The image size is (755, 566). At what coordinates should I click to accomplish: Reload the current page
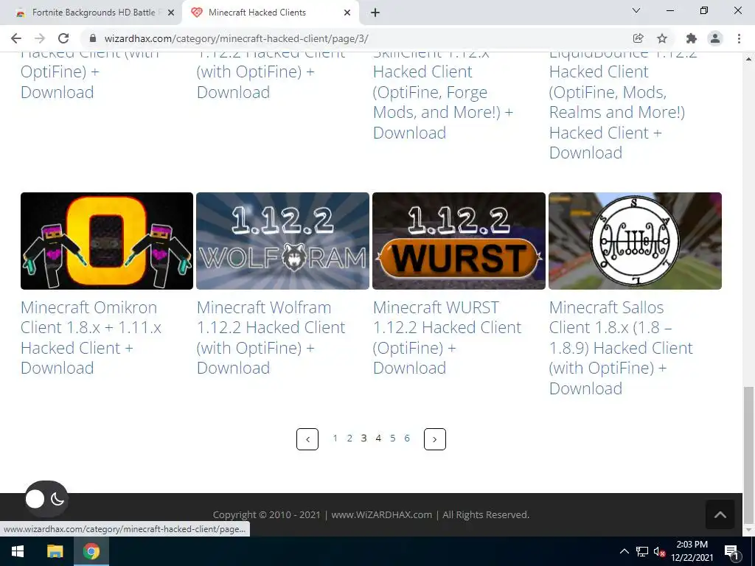63,38
